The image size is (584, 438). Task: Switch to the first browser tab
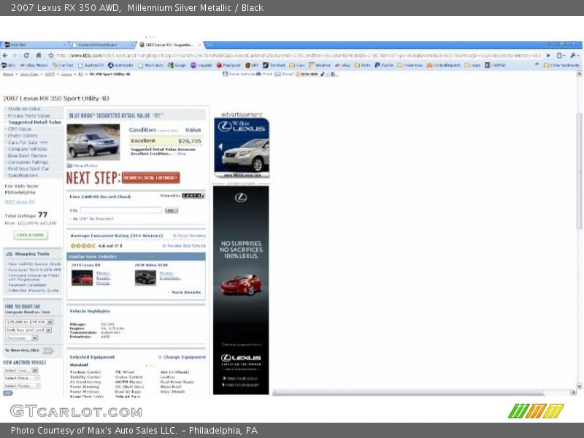34,45
